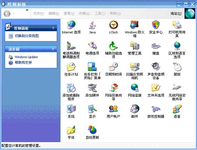197x150 pixels.
Task: Open 打印机和传真 icon
Action: pos(177,25)
